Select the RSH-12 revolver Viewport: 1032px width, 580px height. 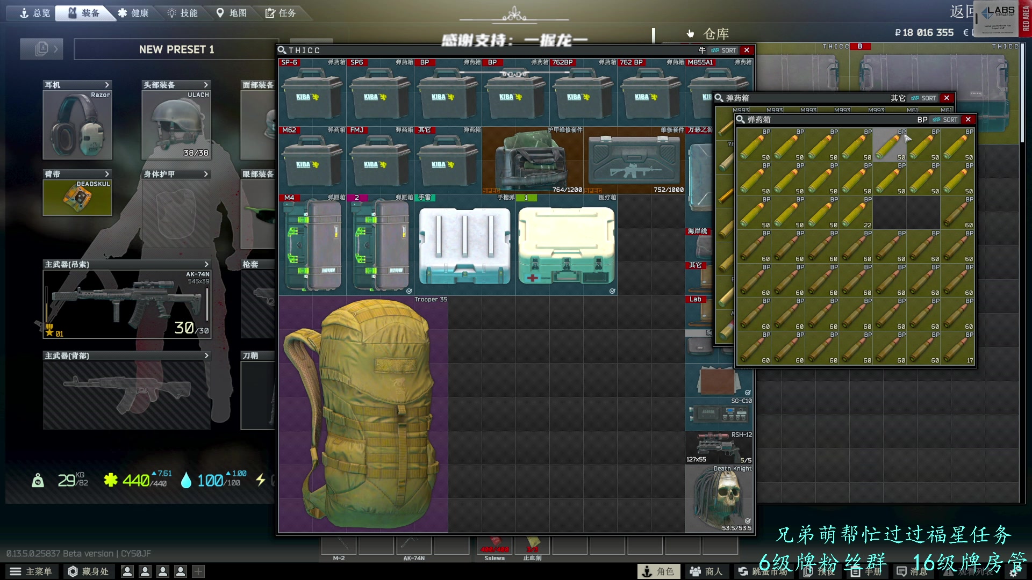(x=719, y=447)
